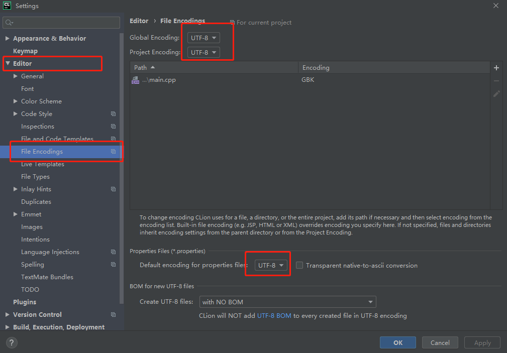Open the UTF-8 BOM link
Screen dimensions: 507x353
274,316
